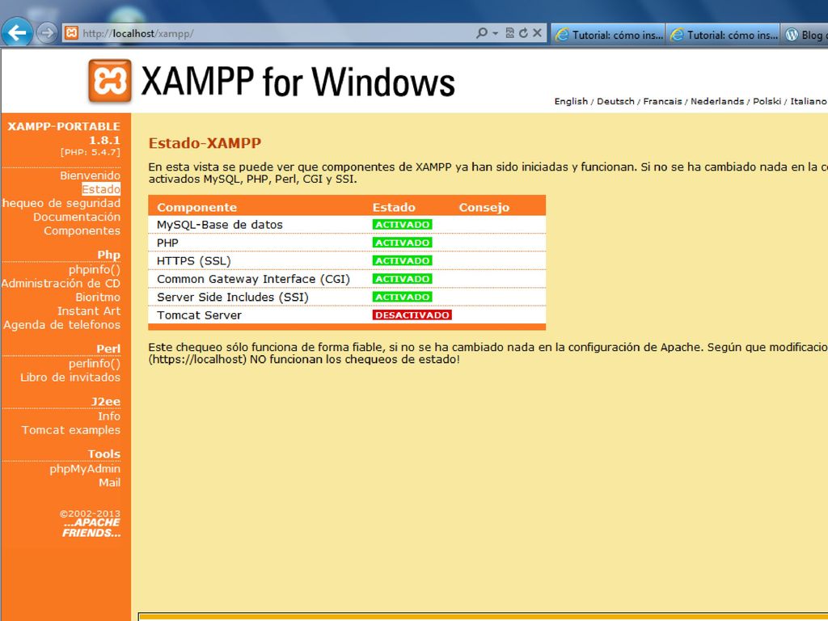Go back with the browser back arrow
The height and width of the screenshot is (621, 828).
pyautogui.click(x=16, y=32)
